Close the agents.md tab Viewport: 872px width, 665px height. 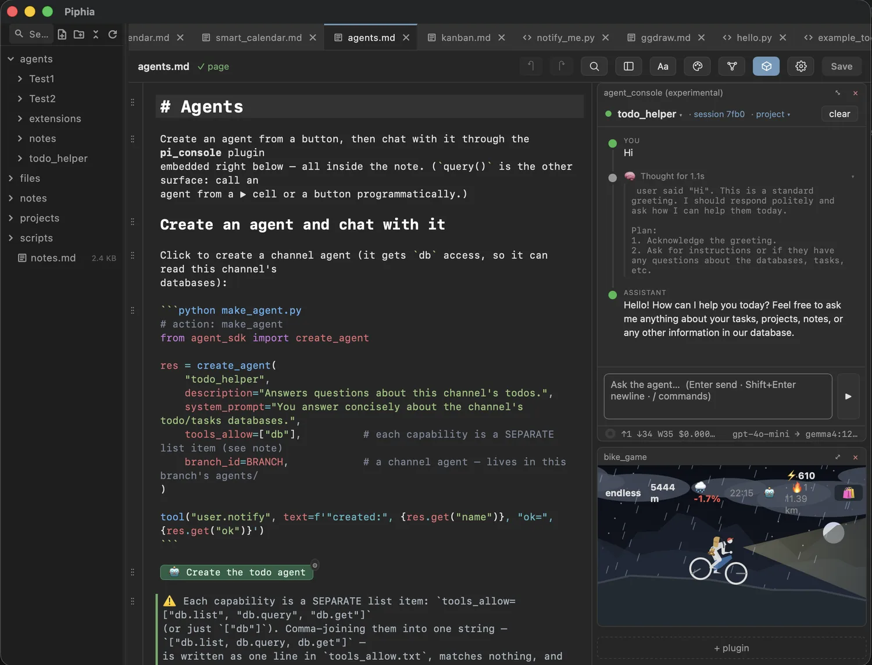[406, 38]
